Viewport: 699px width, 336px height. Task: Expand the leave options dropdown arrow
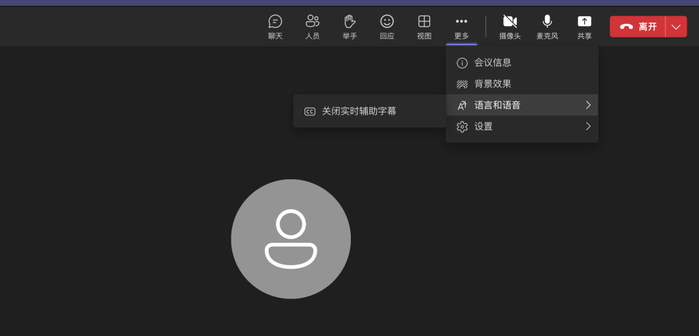click(x=676, y=27)
